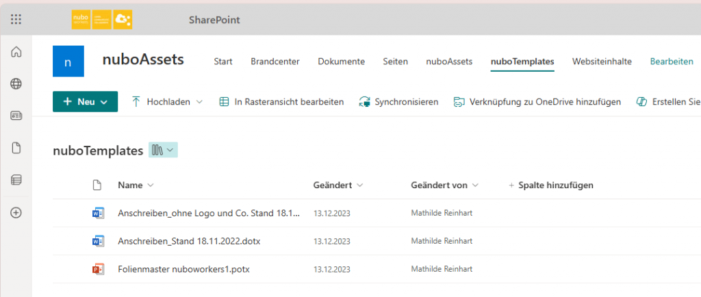Open file Folienmaster nuboworkers1.potx
Screen dimensions: 701x297
[x=183, y=269]
